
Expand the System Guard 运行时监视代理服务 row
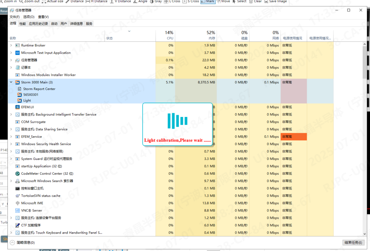[11, 159]
